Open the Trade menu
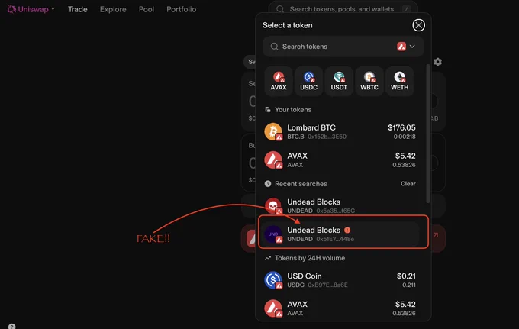Screen dimensions: 519x329 pos(78,9)
